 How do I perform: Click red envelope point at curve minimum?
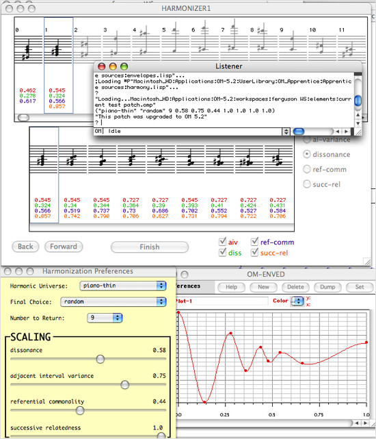[x=204, y=402]
